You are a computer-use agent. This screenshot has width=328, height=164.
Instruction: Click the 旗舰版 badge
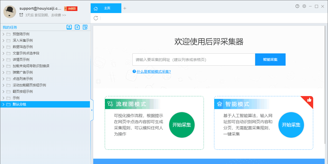coord(71,9)
